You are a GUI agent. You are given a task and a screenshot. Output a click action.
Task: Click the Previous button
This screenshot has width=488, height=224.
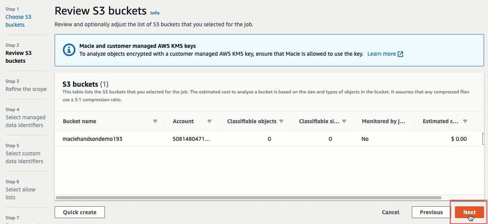pos(431,212)
